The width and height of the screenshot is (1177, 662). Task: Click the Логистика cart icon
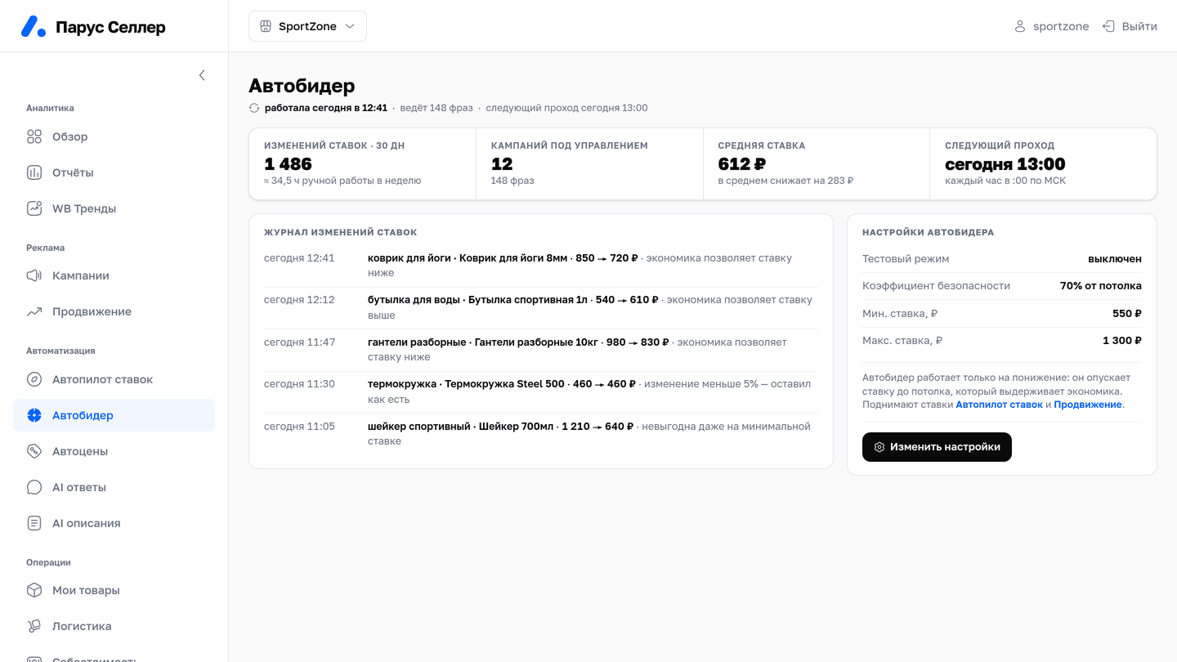(x=34, y=626)
